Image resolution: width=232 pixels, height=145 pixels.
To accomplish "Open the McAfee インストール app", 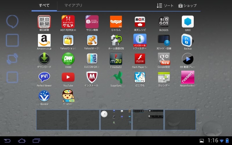I will point(92,77).
